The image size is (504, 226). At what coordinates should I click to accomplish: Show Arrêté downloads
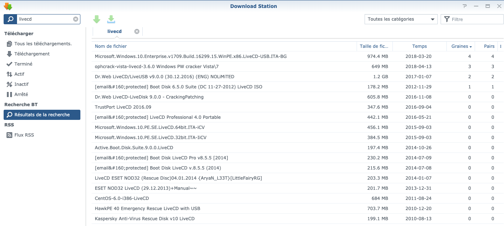pyautogui.click(x=42, y=95)
